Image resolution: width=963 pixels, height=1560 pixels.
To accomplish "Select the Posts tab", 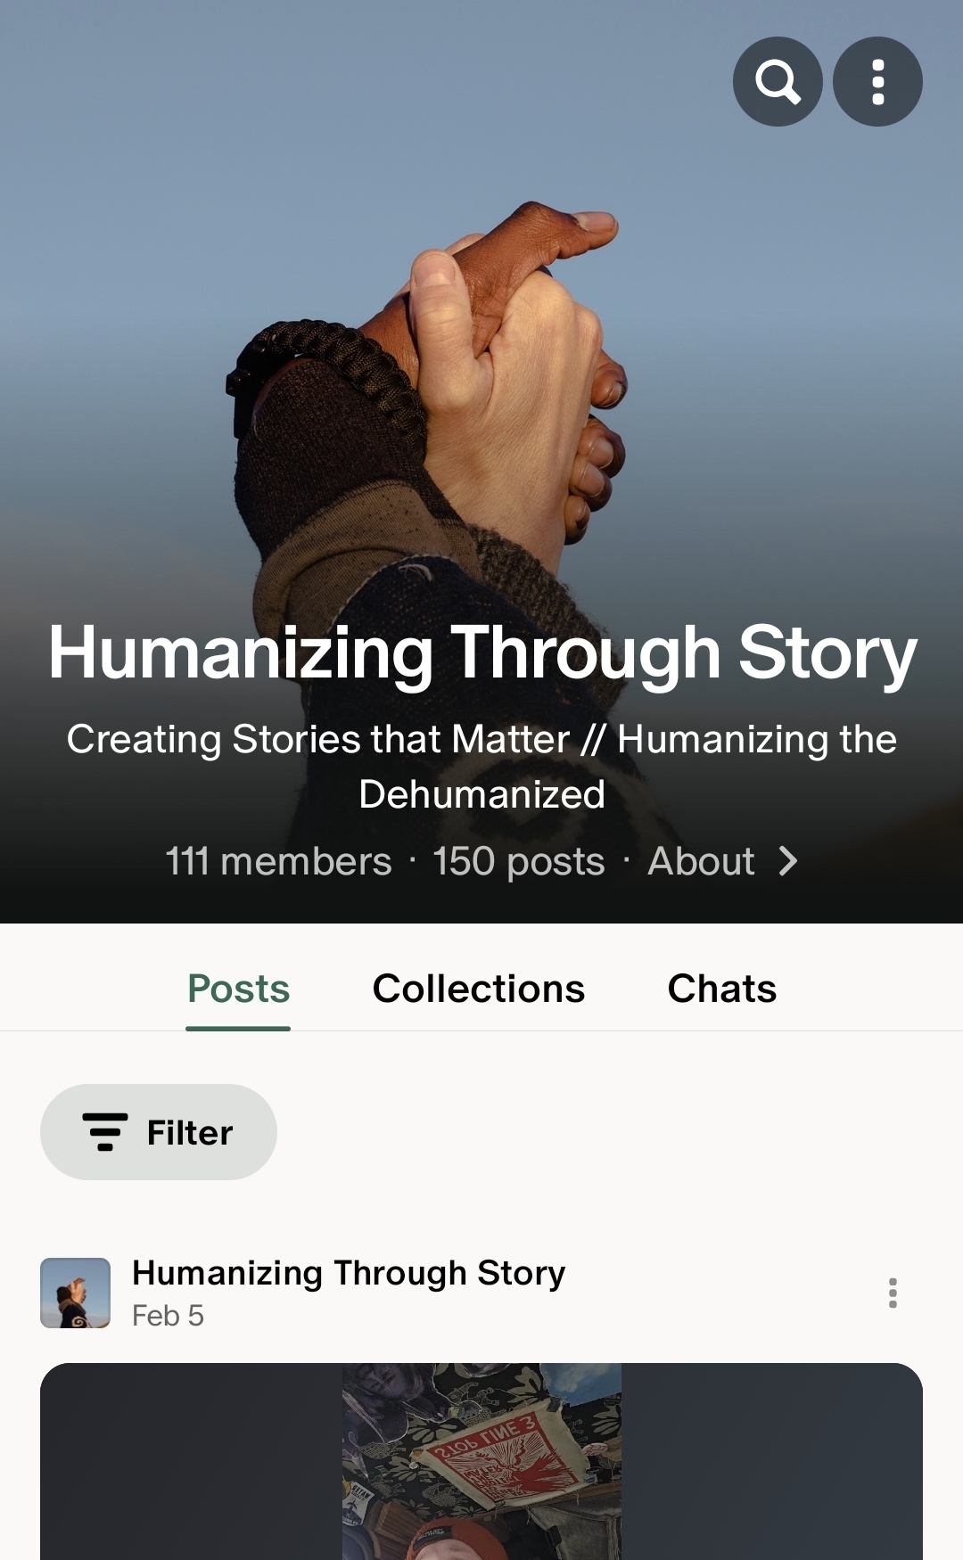I will click(x=239, y=989).
